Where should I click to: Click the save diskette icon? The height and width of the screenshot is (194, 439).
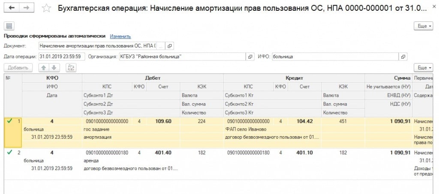pos(9,27)
